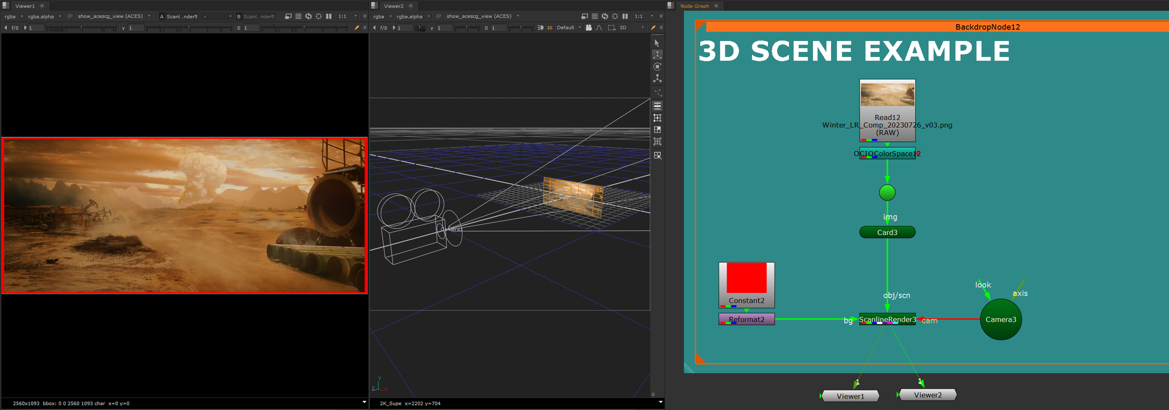The height and width of the screenshot is (410, 1169).
Task: Pick the Scale tool in Viewer2 toolbar
Action: click(657, 78)
